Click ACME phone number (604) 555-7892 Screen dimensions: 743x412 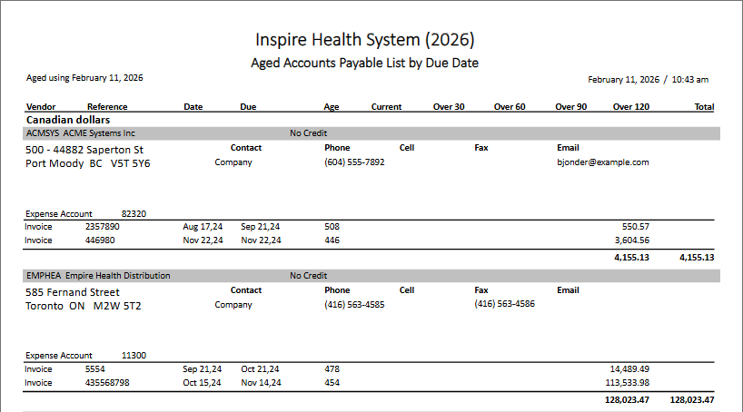[354, 162]
